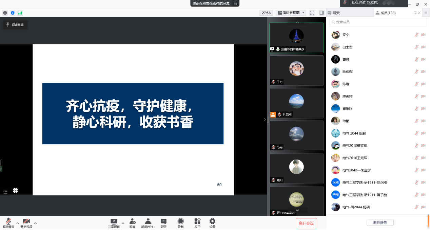Open the meeting info icon
The height and width of the screenshot is (230, 430).
click(5, 13)
